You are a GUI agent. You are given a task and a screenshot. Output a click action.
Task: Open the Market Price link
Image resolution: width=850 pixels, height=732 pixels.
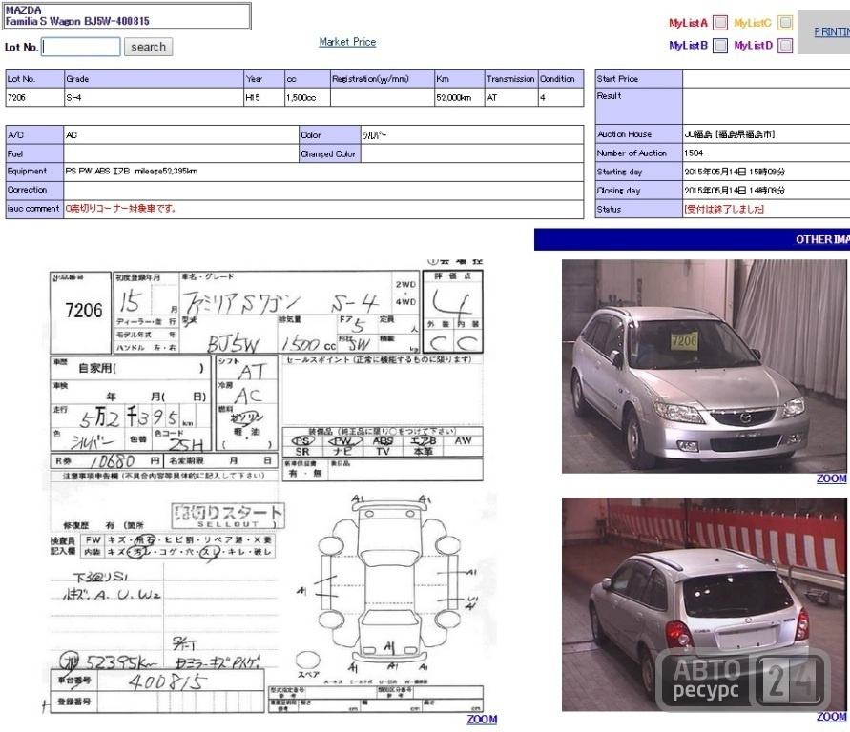coord(347,42)
